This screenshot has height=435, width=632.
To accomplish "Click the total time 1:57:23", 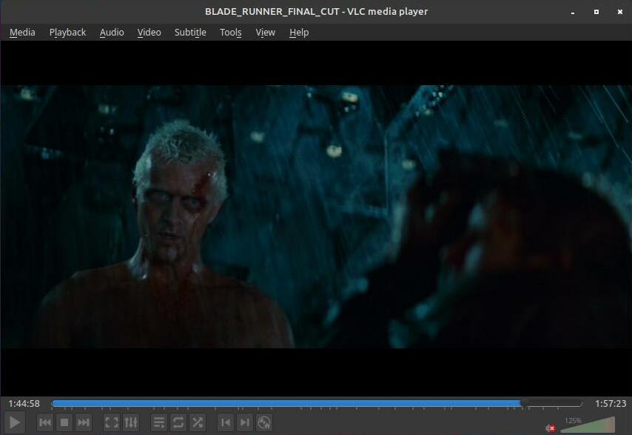I will coord(611,404).
